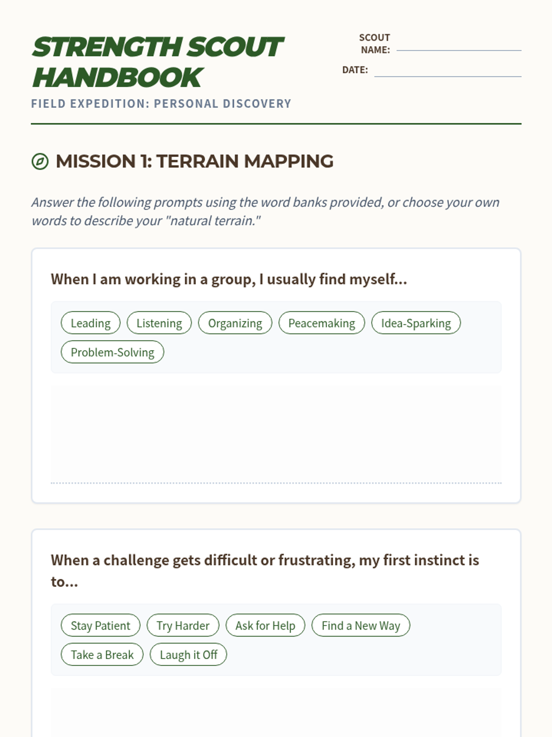Viewport: 552px width, 737px height.
Task: Click the compass icon beside Mission 1
Action: click(x=40, y=161)
